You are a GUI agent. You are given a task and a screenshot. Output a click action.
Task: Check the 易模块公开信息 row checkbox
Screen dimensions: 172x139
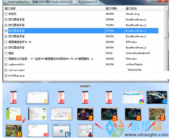[x=6, y=59]
